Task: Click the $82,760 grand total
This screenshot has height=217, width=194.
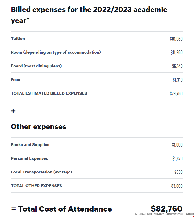Action: [167, 209]
